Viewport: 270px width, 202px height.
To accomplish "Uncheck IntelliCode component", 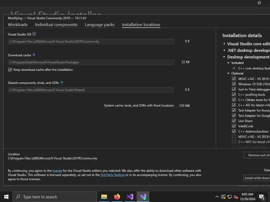I will pos(234,126).
